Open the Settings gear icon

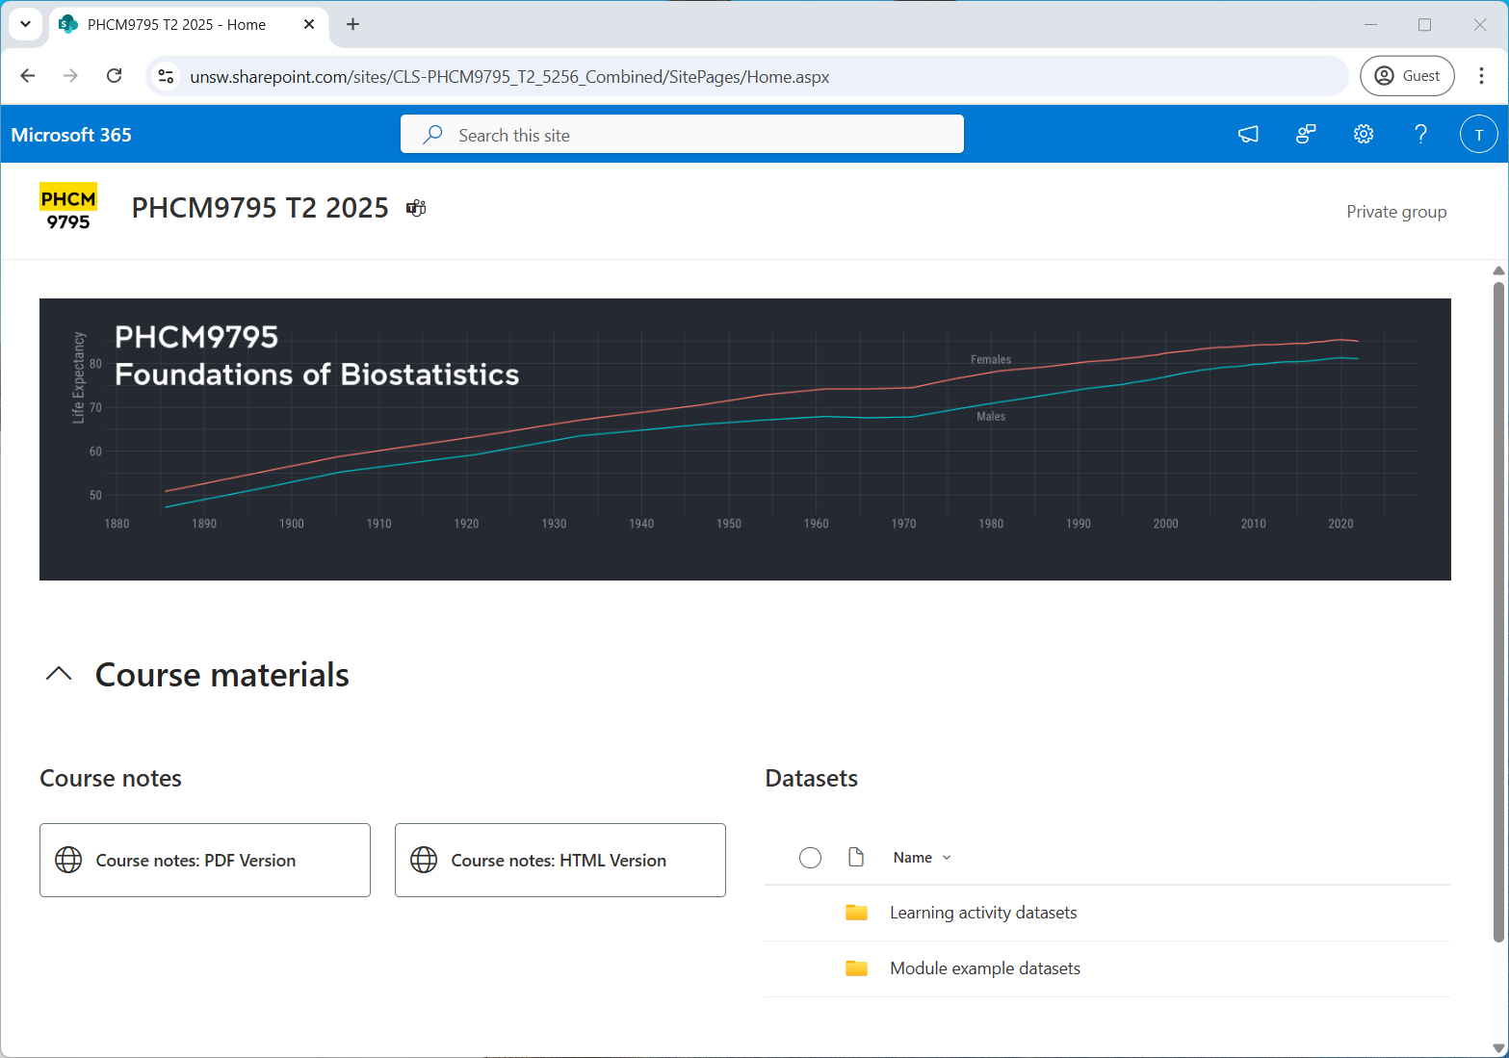[1364, 135]
